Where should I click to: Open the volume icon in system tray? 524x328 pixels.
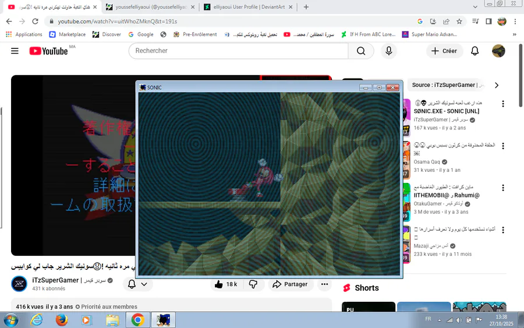pyautogui.click(x=459, y=320)
